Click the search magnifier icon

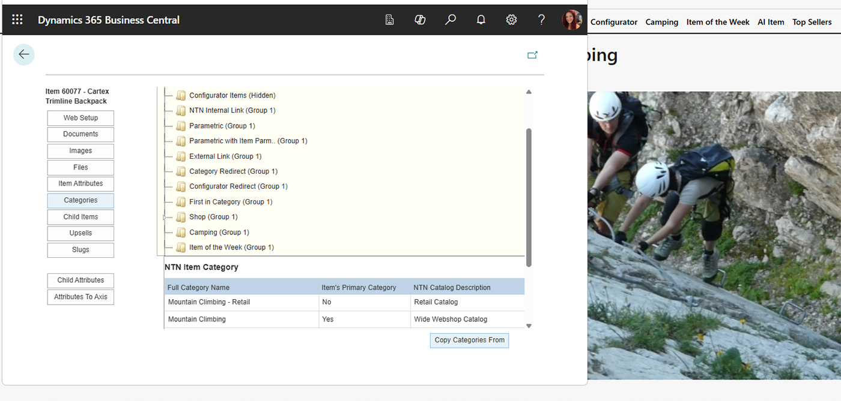[451, 20]
